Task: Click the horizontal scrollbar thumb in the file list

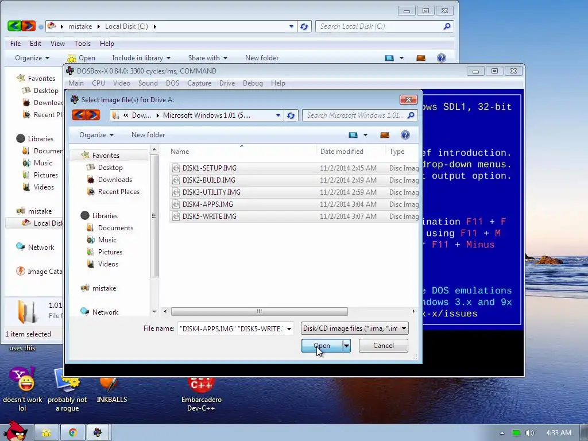Action: point(259,311)
